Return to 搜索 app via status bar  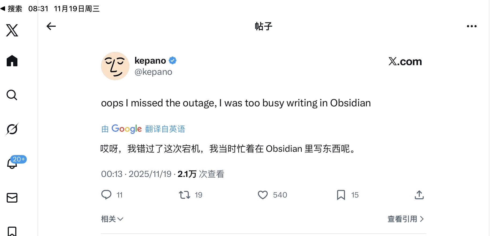12,9
